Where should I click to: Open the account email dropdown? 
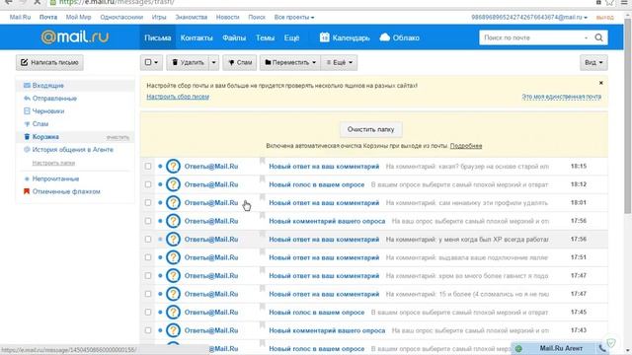click(529, 18)
